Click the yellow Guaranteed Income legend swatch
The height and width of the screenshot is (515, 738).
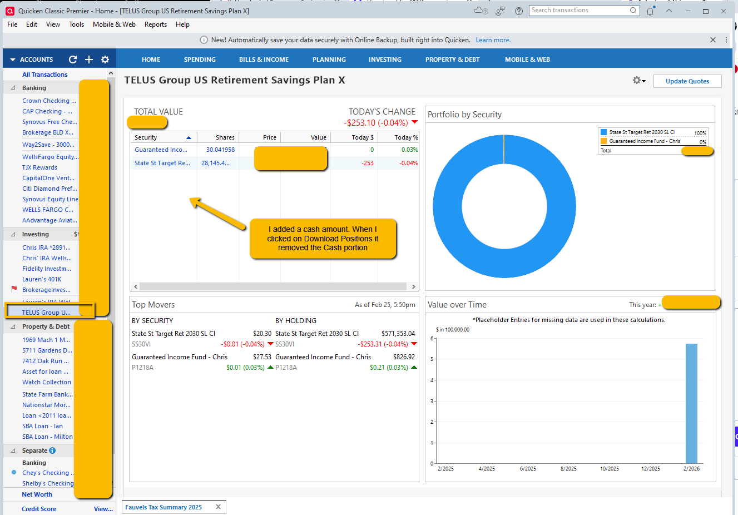tap(603, 141)
